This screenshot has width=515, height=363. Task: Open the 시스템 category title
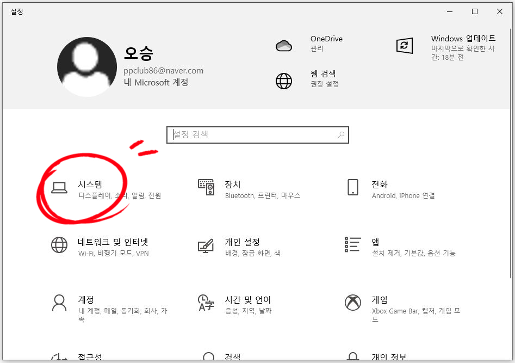pos(90,184)
